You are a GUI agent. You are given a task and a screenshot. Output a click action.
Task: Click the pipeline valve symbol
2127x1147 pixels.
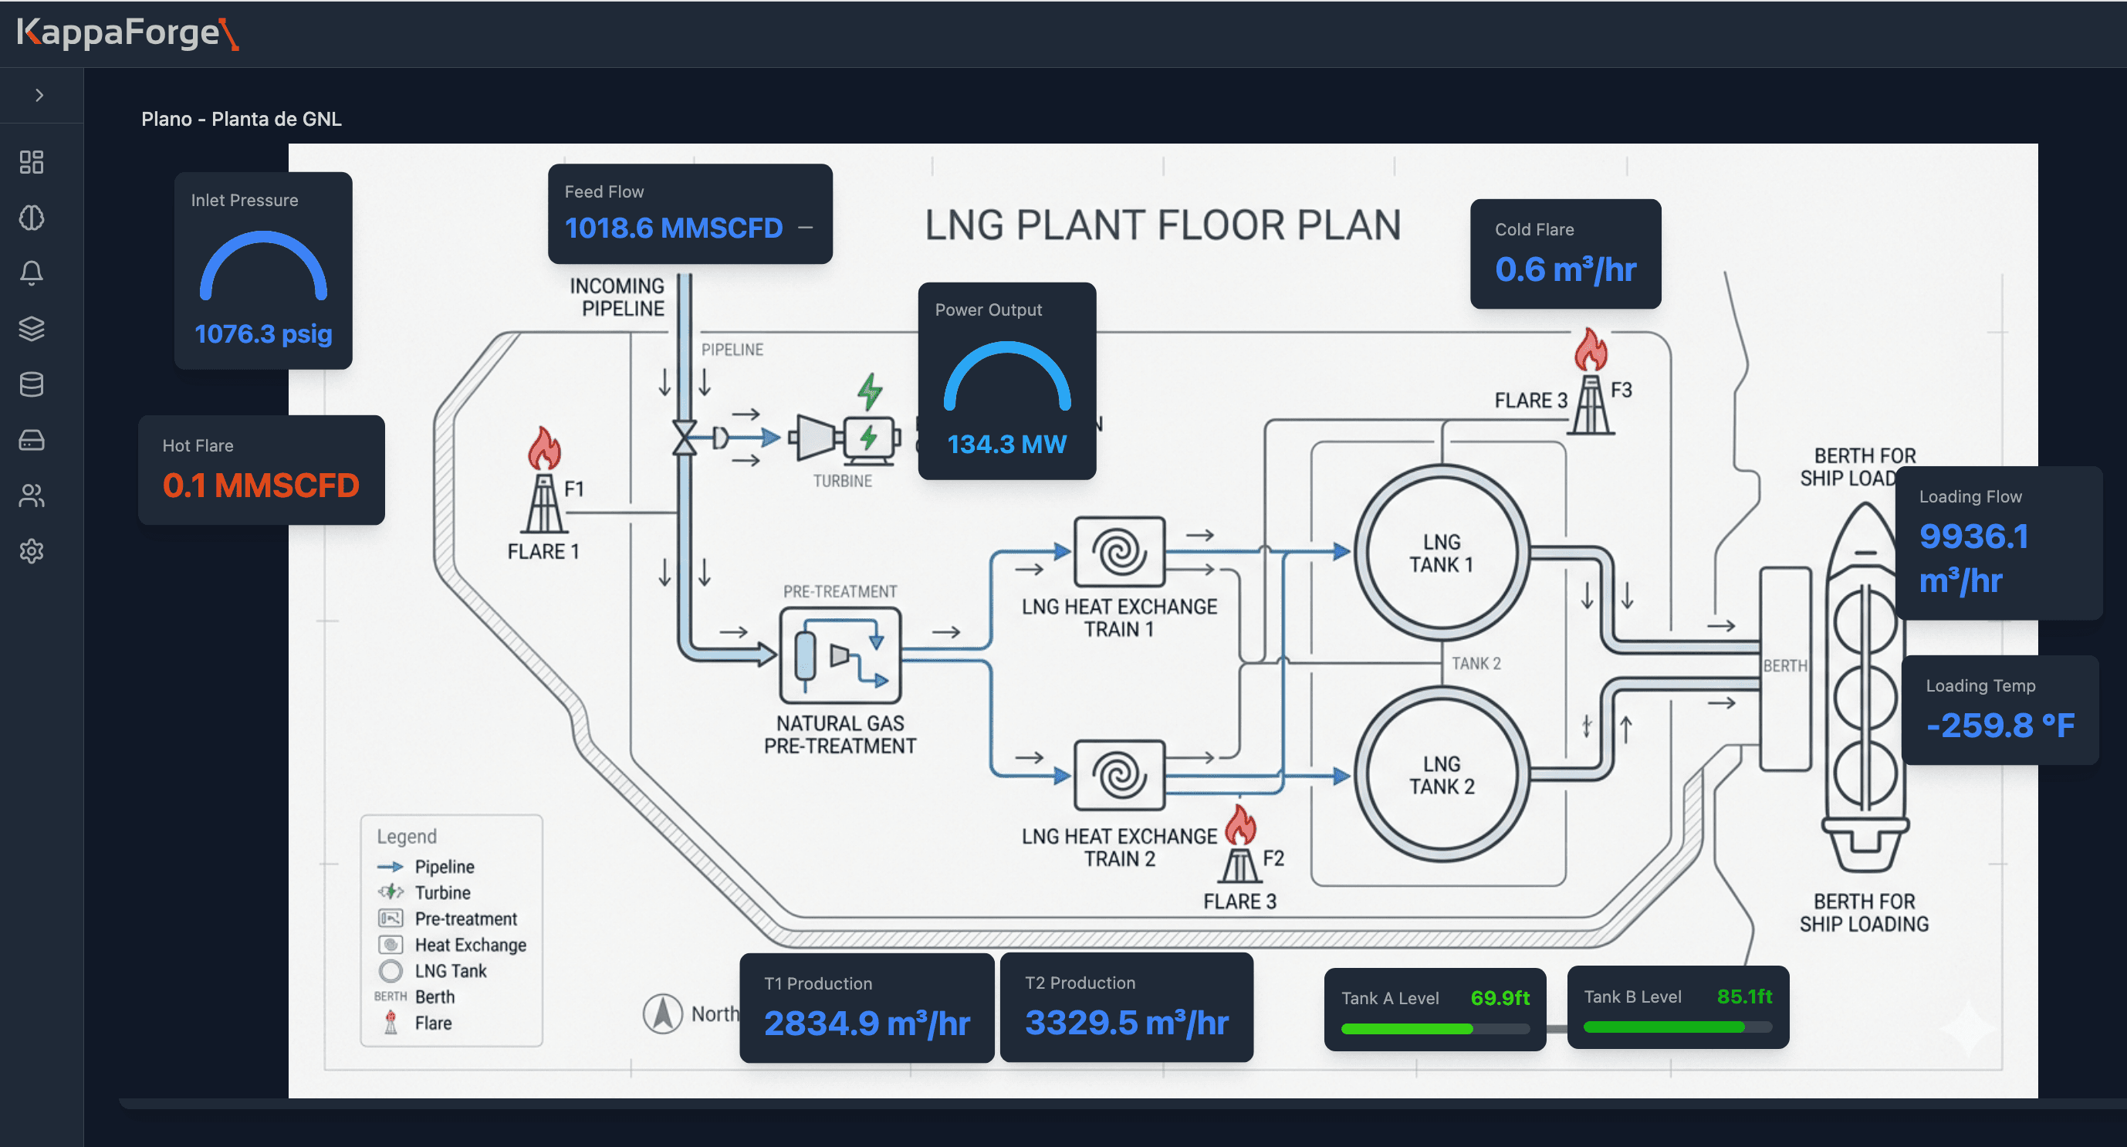point(685,438)
